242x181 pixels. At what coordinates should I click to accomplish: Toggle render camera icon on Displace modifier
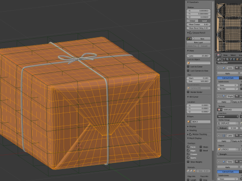(x=237, y=96)
